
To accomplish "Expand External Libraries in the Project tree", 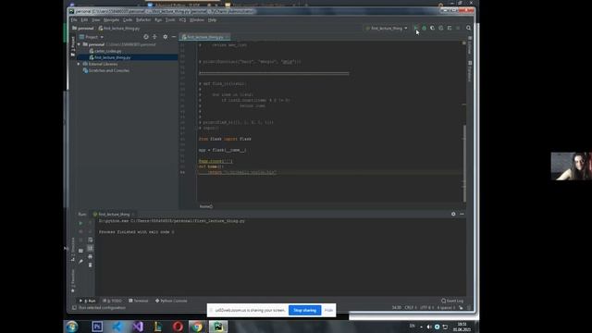I will click(x=79, y=64).
